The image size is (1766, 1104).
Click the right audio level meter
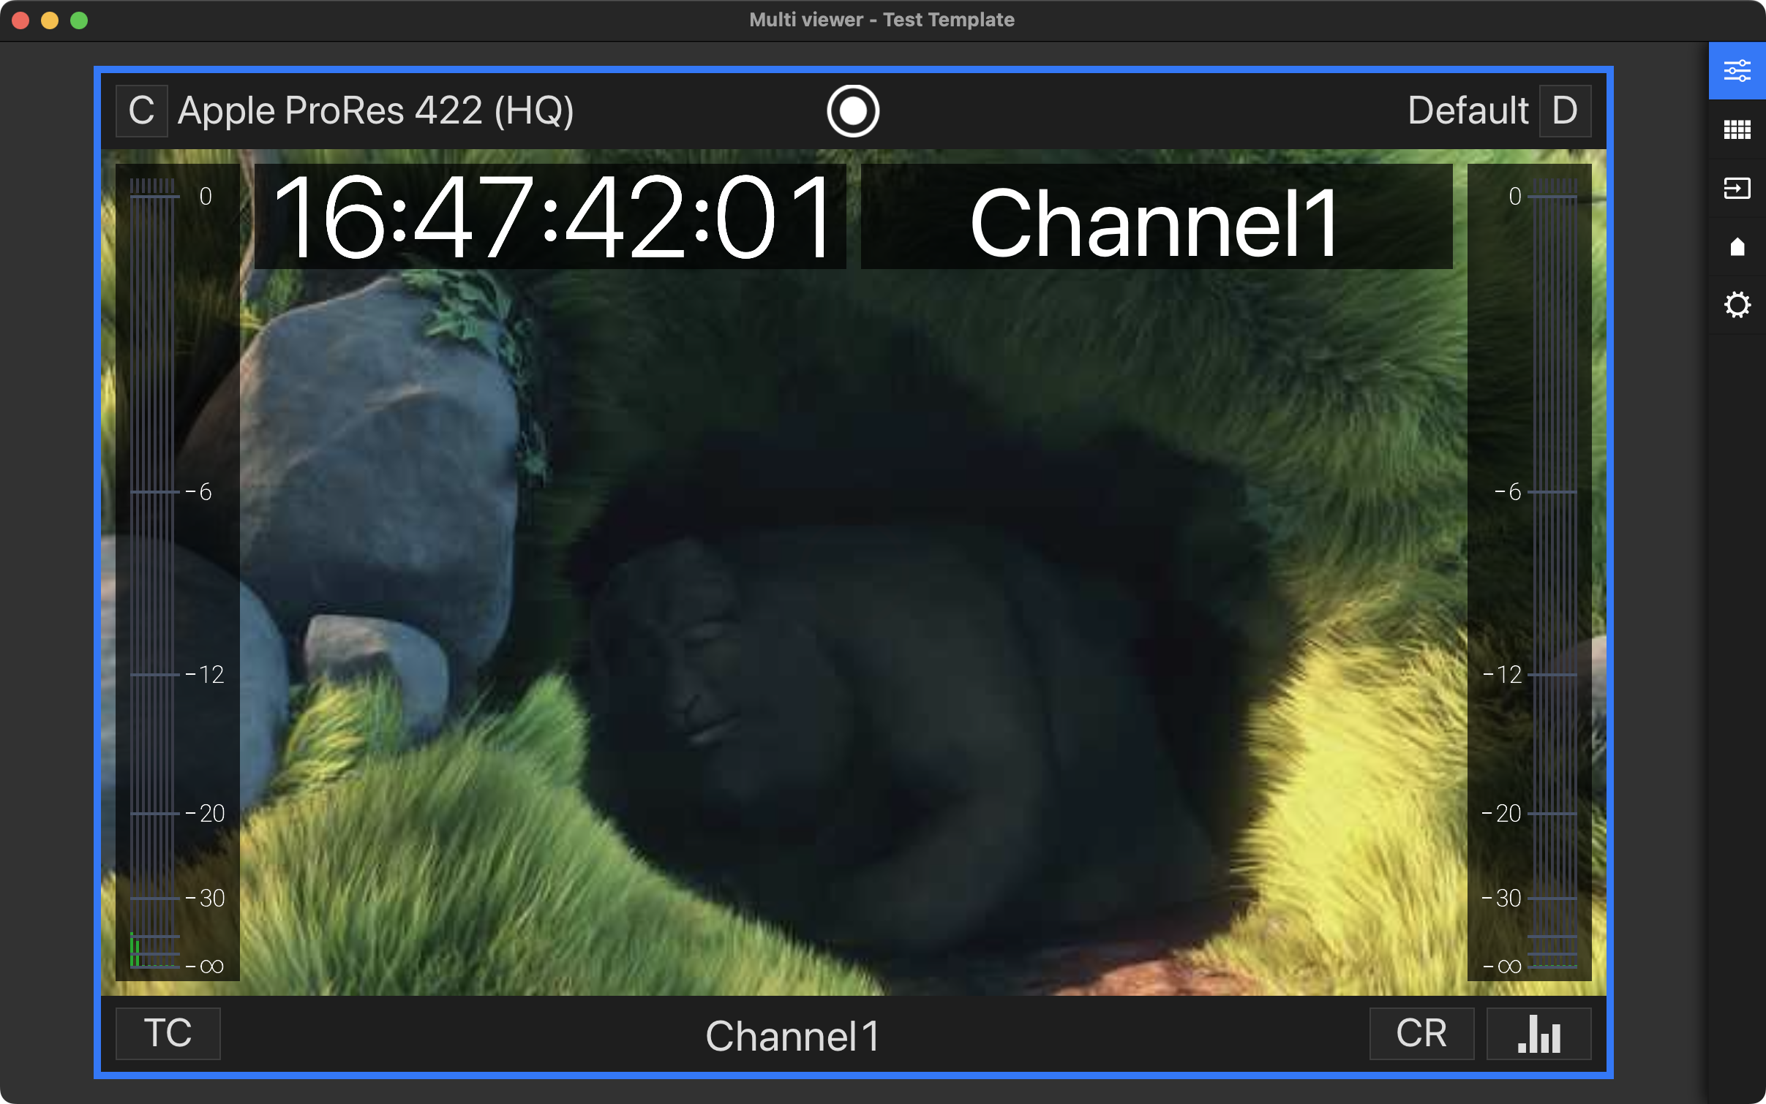tap(1530, 572)
